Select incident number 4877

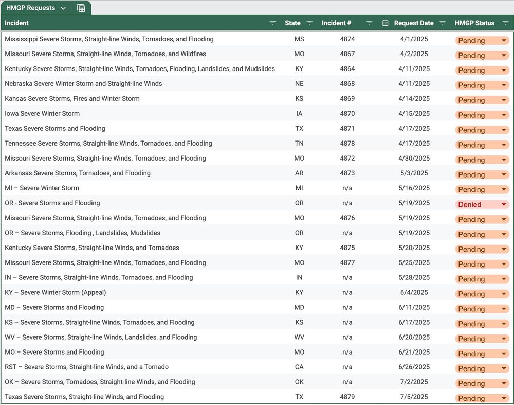(x=347, y=263)
